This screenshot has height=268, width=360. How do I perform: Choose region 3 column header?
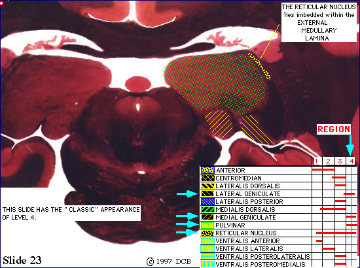tap(340, 161)
